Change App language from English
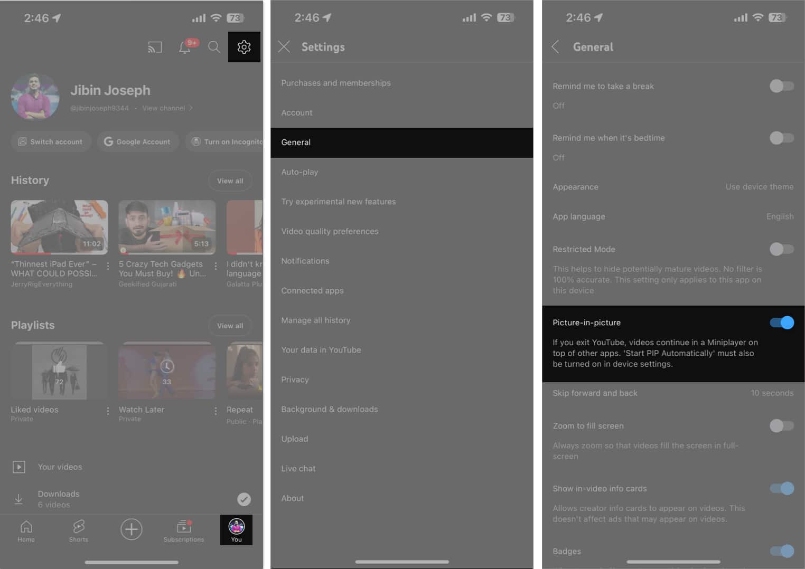This screenshot has width=805, height=569. pyautogui.click(x=673, y=216)
